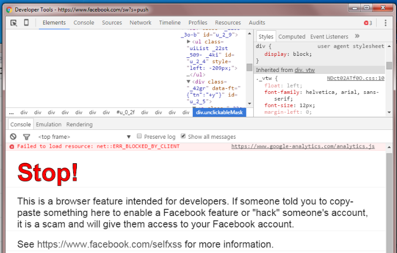Click the Elements tree scrollbar thumb
Viewport: 397px width, 253px height.
click(249, 67)
